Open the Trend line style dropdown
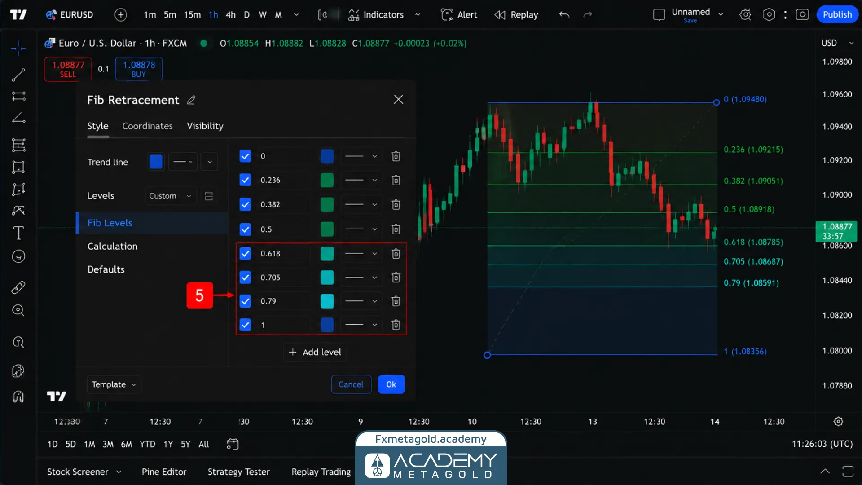Image resolution: width=862 pixels, height=485 pixels. pos(183,162)
